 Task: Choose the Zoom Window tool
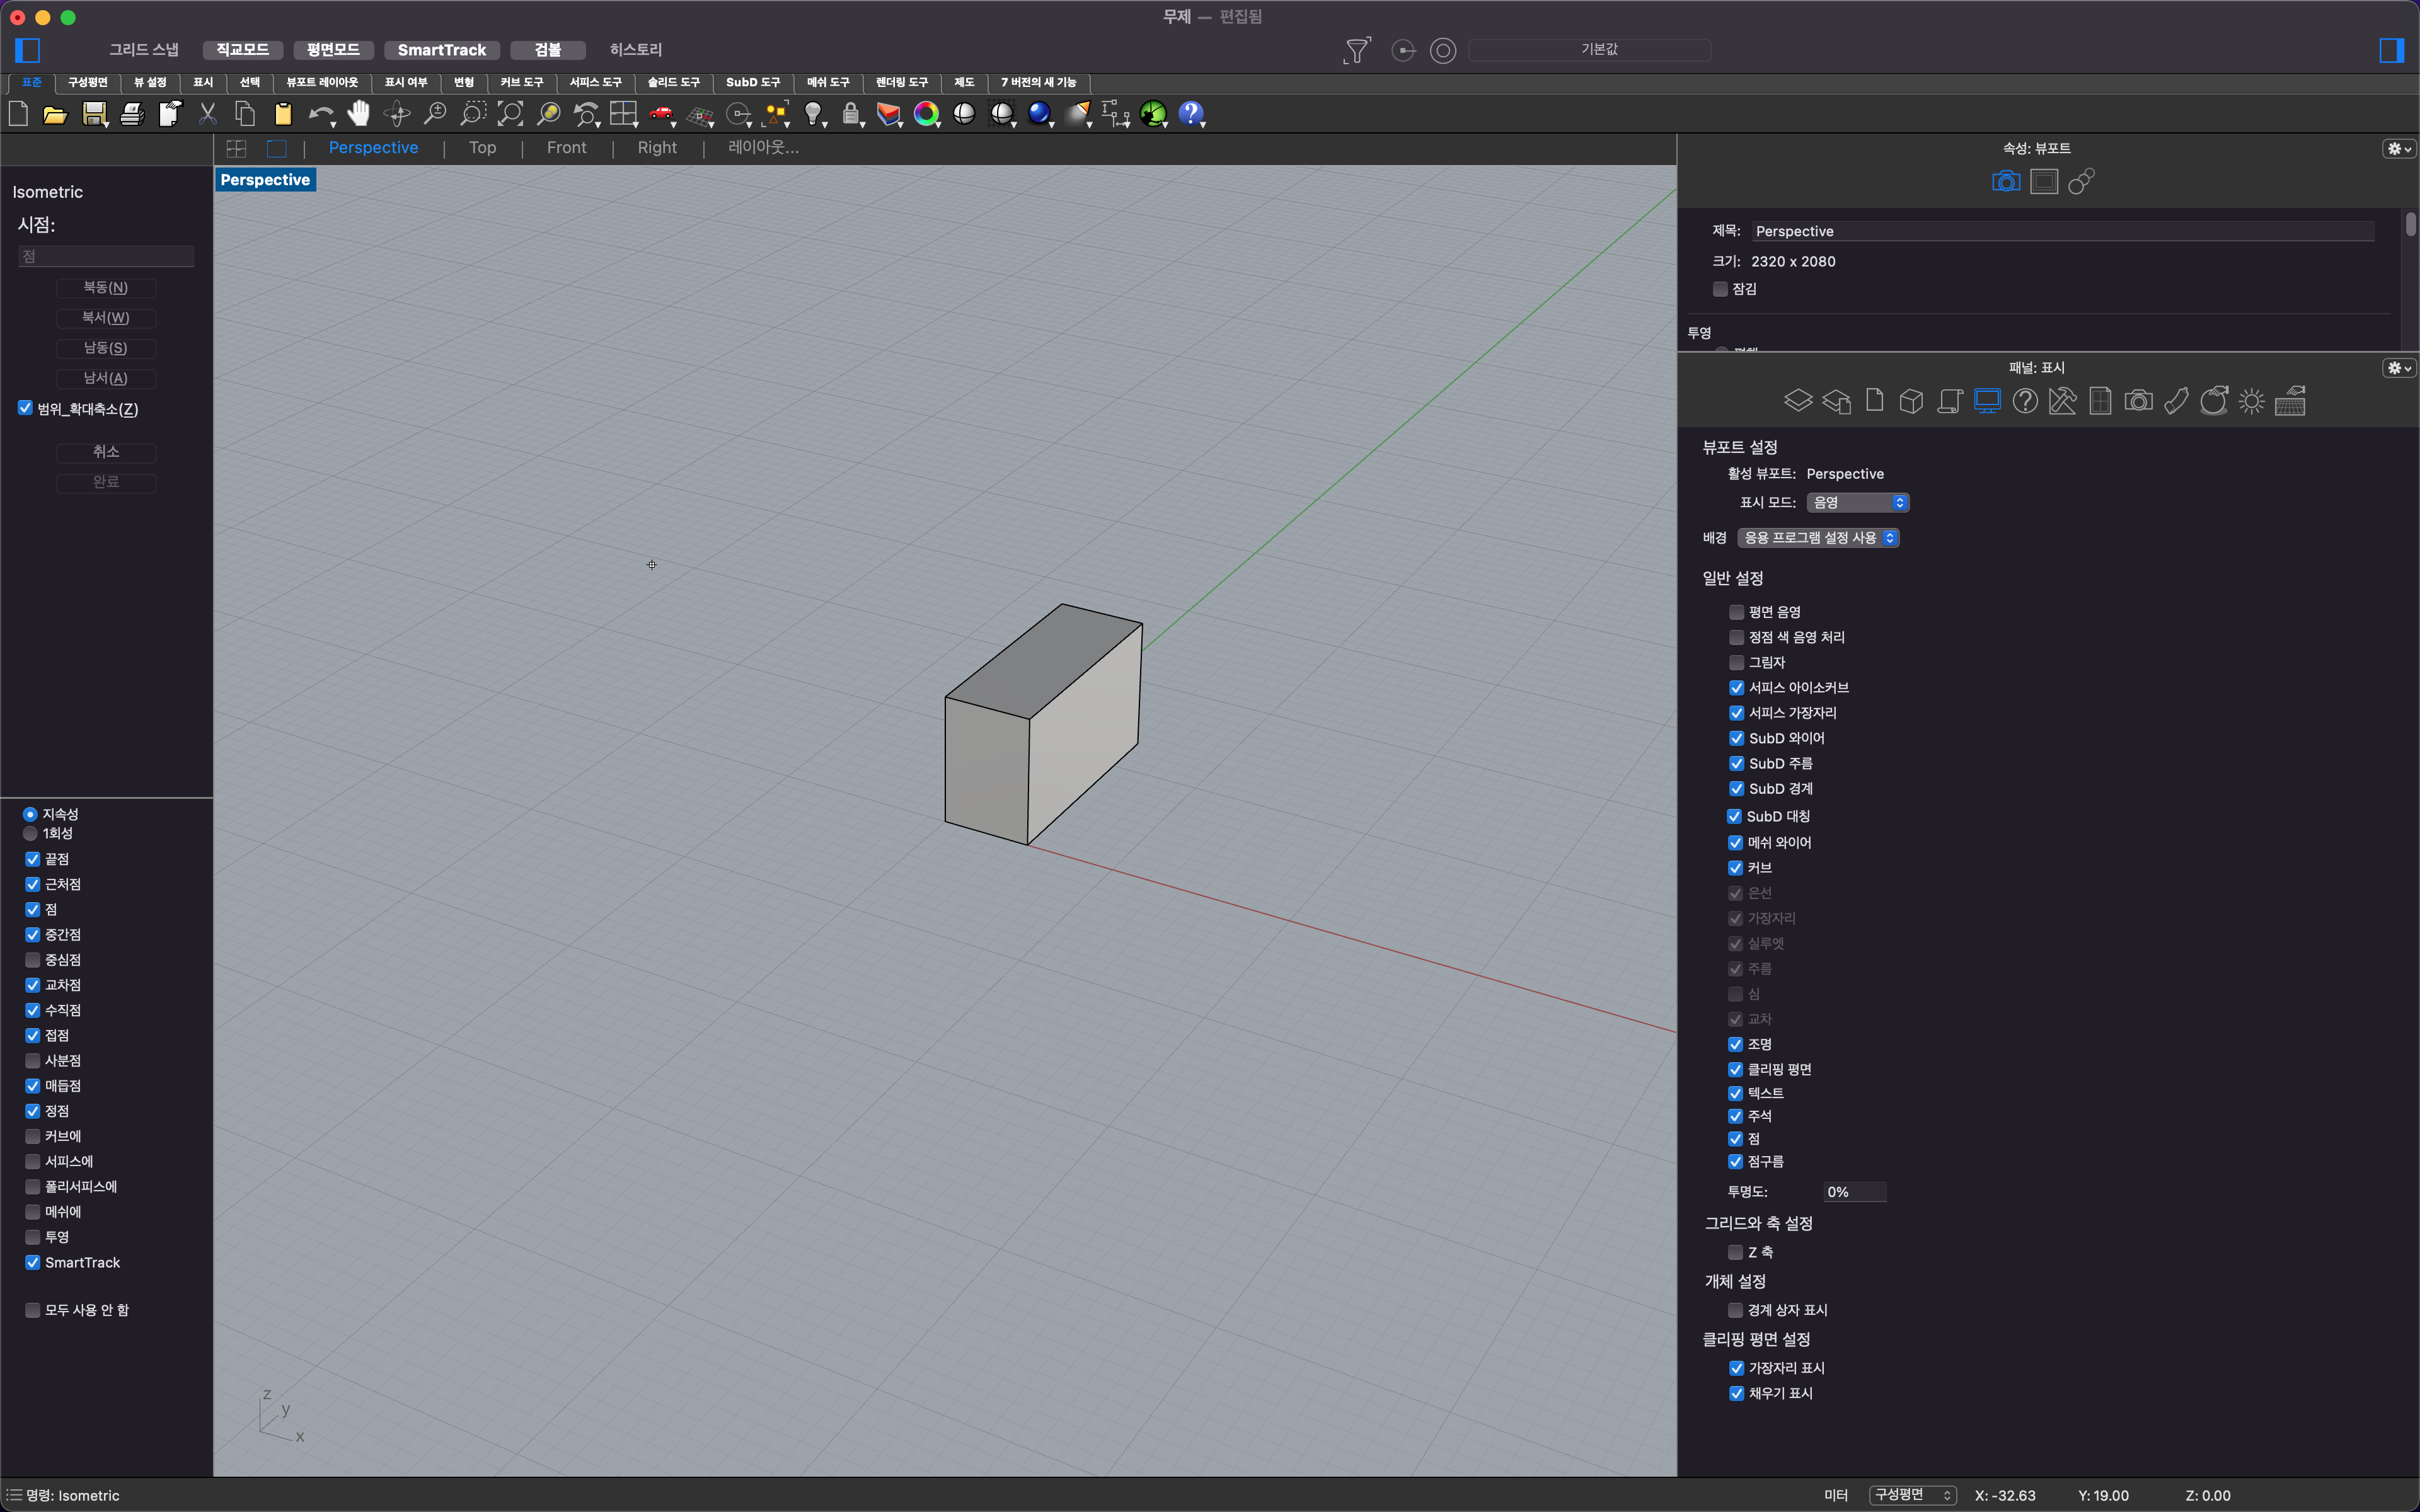[x=472, y=114]
